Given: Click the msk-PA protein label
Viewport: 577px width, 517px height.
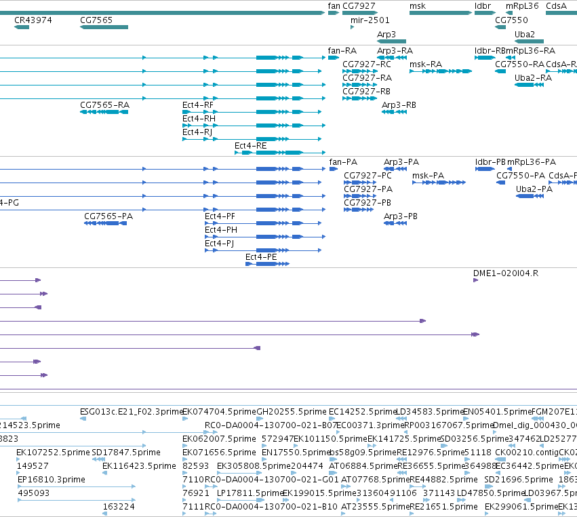Looking at the screenshot, I should click(x=429, y=176).
